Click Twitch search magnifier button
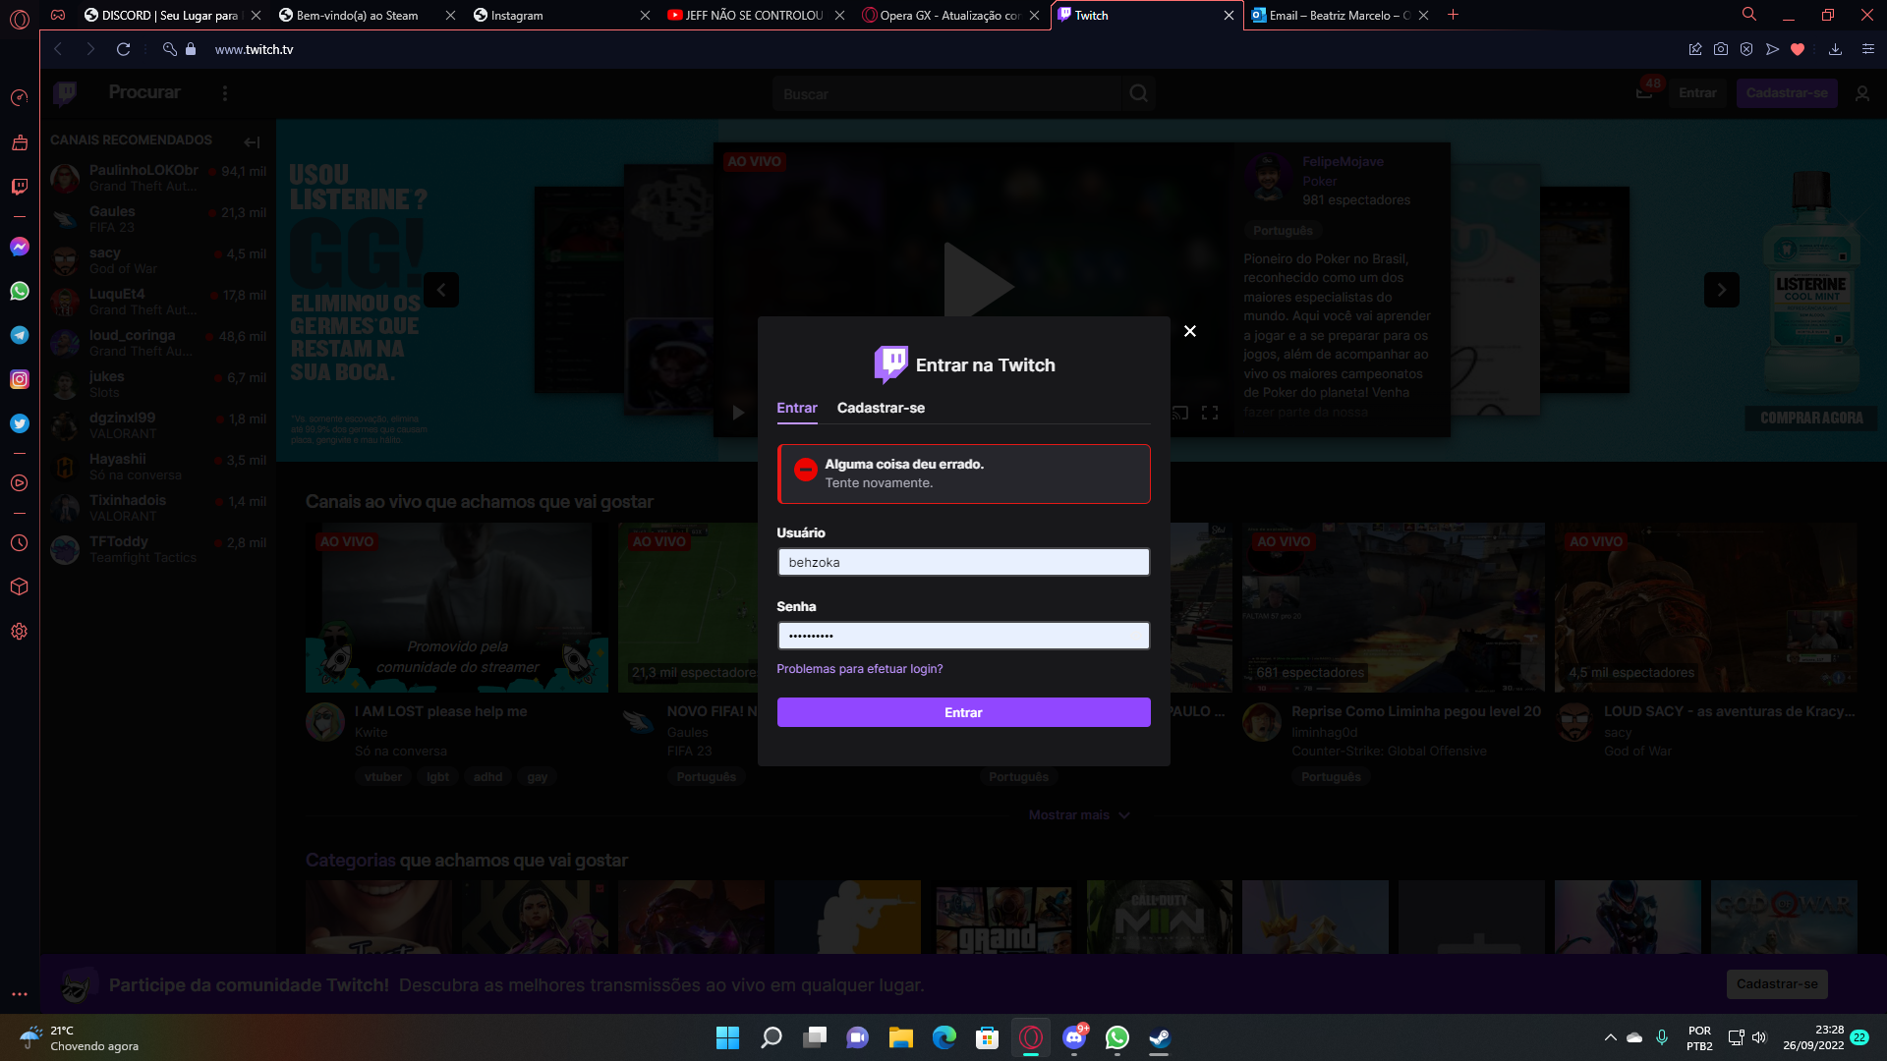The height and width of the screenshot is (1061, 1887). point(1138,93)
